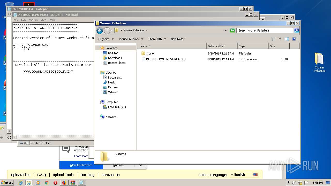Open the Documents library
This screenshot has height=186, width=331.
[x=115, y=78]
